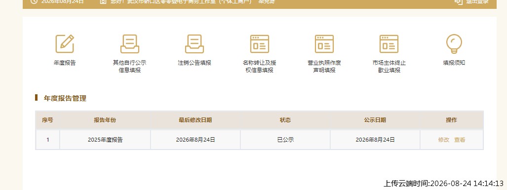The height and width of the screenshot is (190, 507).
Task: Click the 状态 column header
Action: [285, 120]
